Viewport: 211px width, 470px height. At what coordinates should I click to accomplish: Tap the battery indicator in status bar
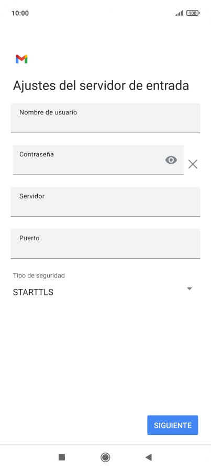point(193,13)
